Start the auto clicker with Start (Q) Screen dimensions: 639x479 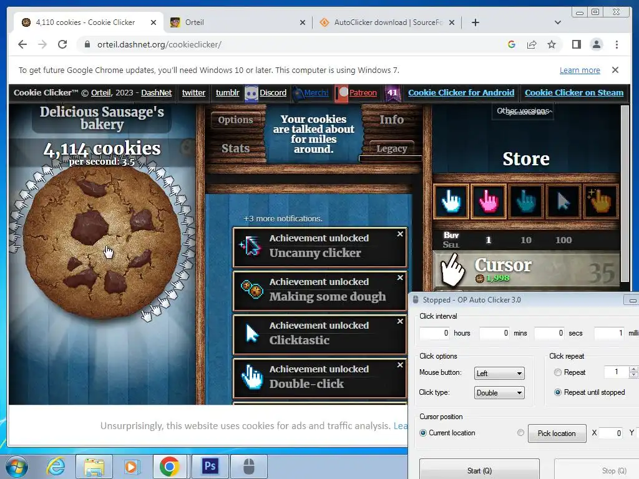tap(479, 469)
